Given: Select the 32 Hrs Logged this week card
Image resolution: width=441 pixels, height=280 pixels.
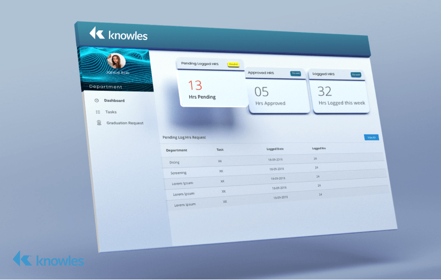Looking at the screenshot, I should click(339, 91).
